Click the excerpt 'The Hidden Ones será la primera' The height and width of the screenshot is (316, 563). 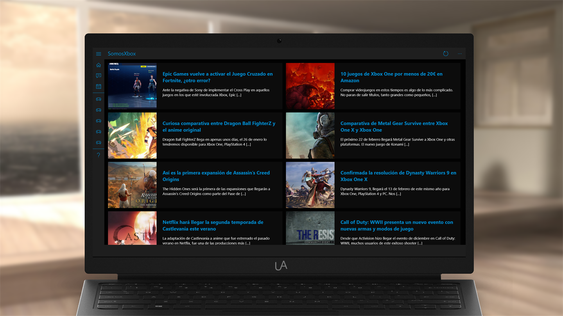click(x=216, y=191)
